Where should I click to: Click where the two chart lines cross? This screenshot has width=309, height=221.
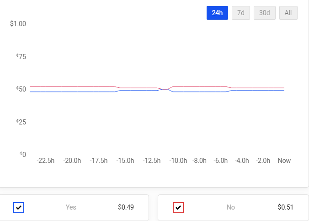165,89
